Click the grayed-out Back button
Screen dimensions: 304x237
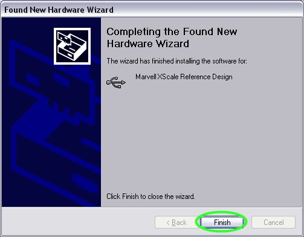click(176, 222)
